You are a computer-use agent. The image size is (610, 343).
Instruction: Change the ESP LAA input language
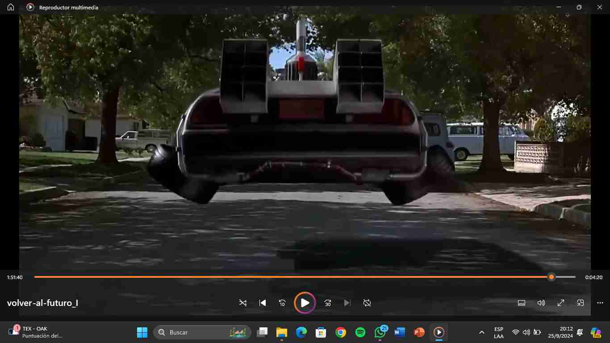(x=499, y=332)
